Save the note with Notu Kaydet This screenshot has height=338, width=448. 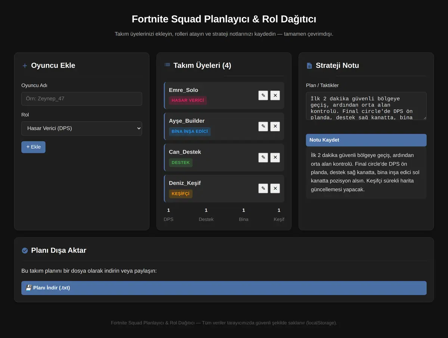366,140
